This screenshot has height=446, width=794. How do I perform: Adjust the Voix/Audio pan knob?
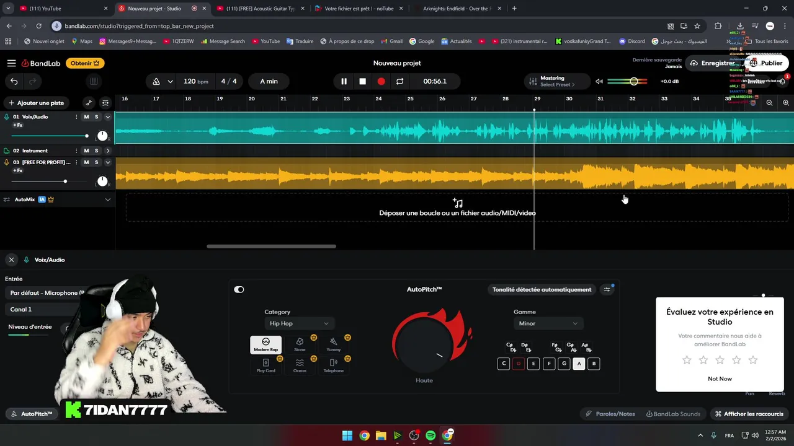[102, 136]
